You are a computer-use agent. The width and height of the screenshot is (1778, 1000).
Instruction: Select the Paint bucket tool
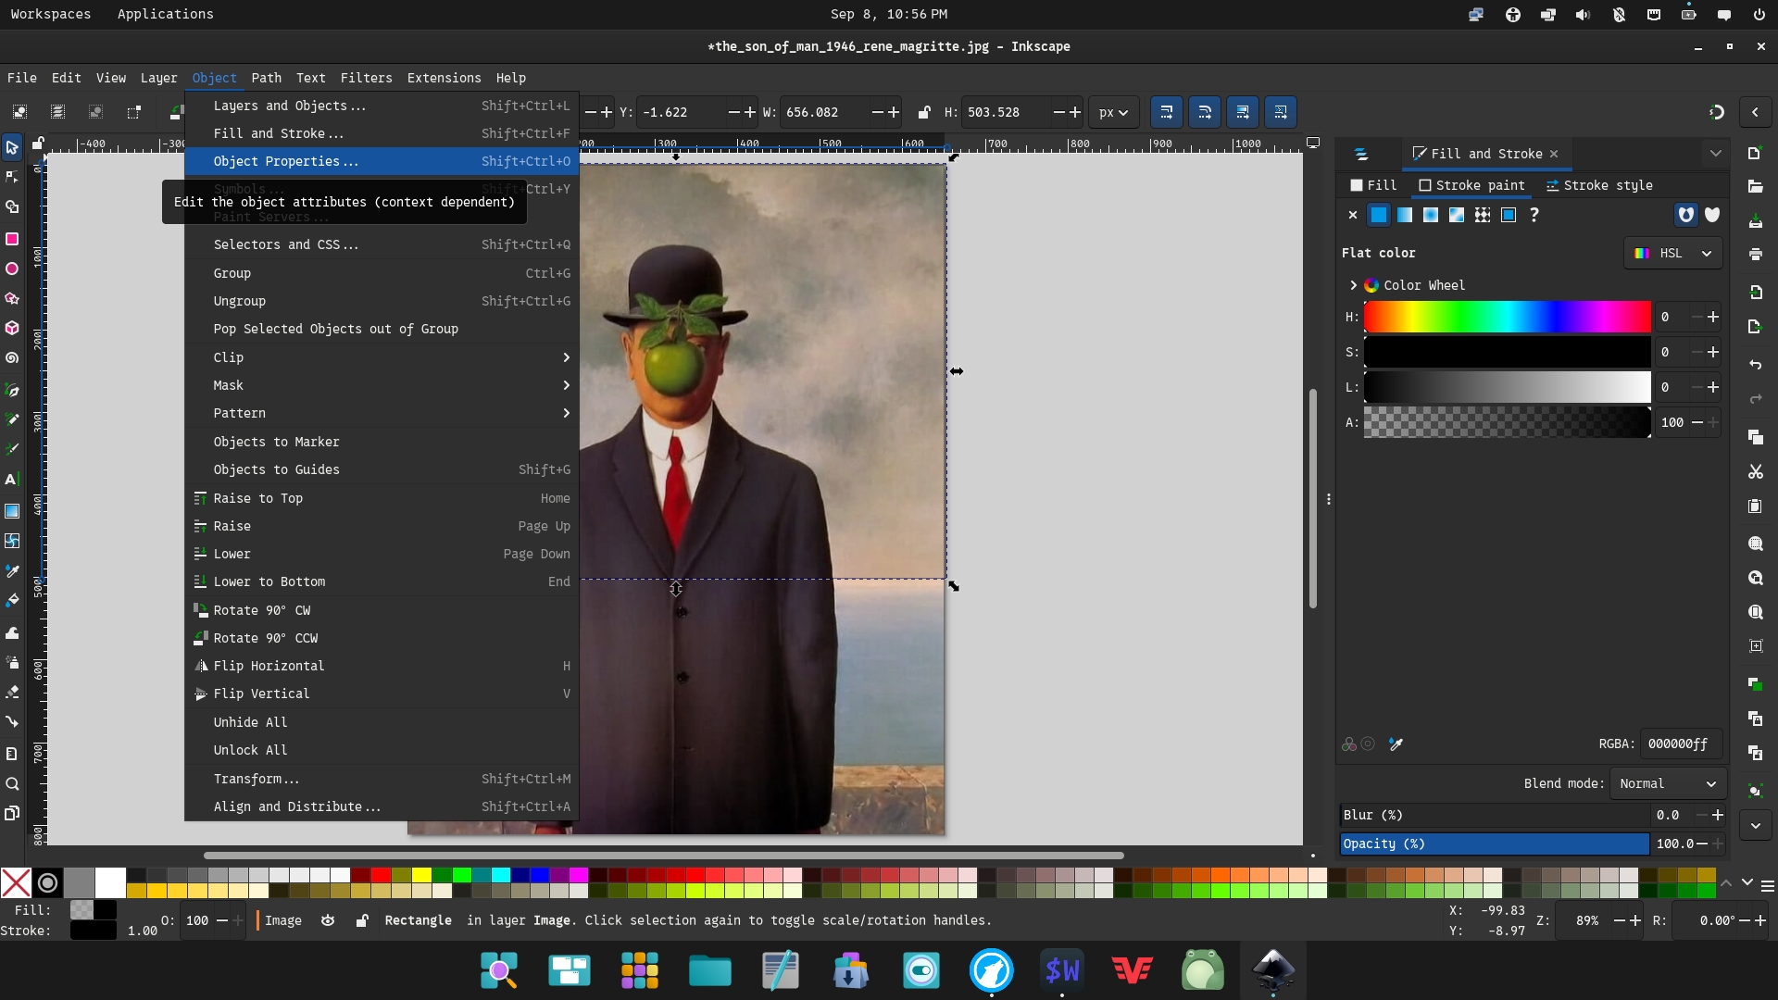pyautogui.click(x=12, y=601)
